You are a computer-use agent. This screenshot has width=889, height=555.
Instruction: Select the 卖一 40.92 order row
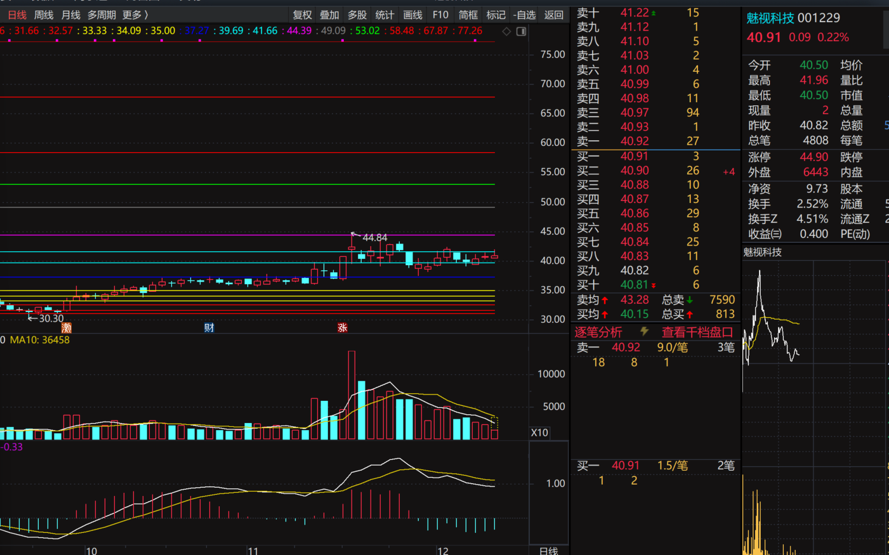point(655,141)
